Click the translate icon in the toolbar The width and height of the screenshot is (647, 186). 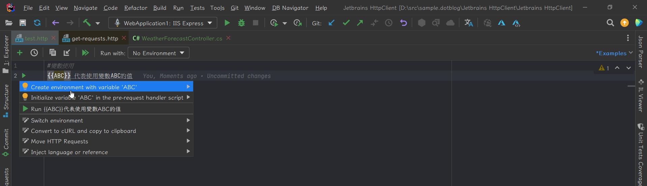[x=468, y=23]
